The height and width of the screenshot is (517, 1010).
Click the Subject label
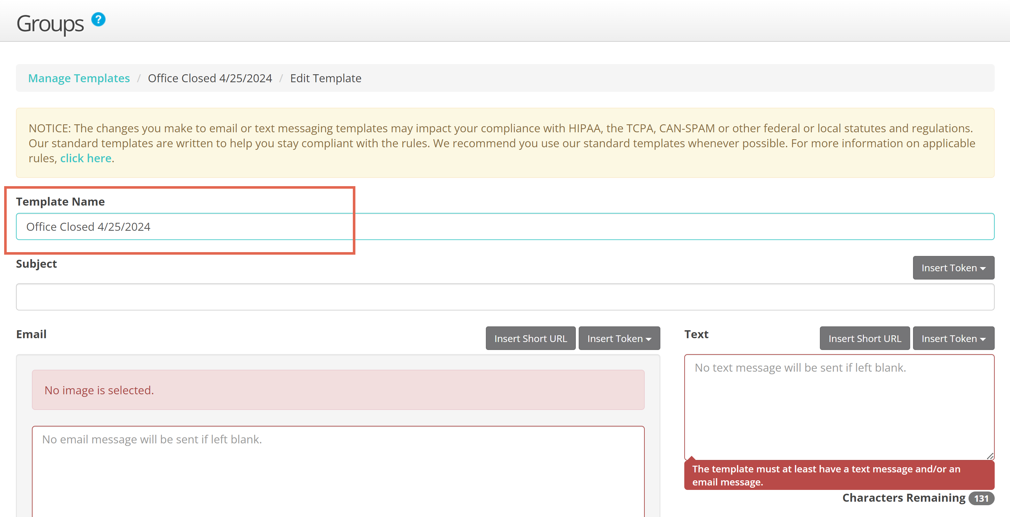[36, 264]
